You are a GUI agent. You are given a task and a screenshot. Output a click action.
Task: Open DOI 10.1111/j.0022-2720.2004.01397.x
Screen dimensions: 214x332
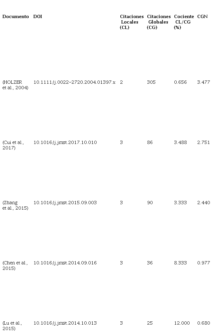pos(74,82)
